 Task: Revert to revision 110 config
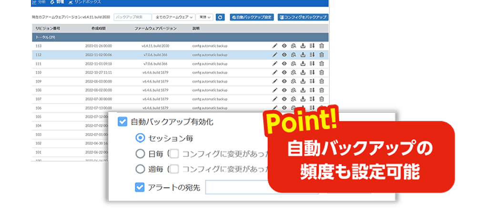click(x=312, y=72)
